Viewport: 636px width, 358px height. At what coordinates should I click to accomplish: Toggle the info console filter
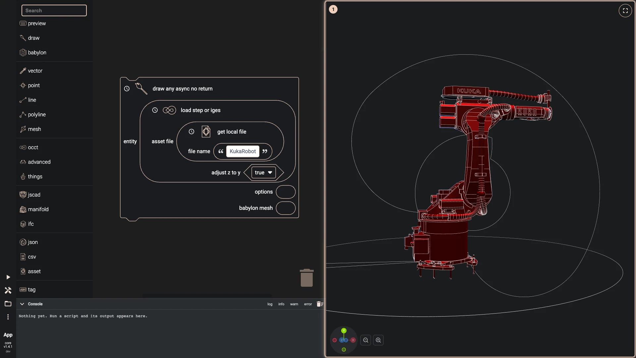pyautogui.click(x=281, y=304)
